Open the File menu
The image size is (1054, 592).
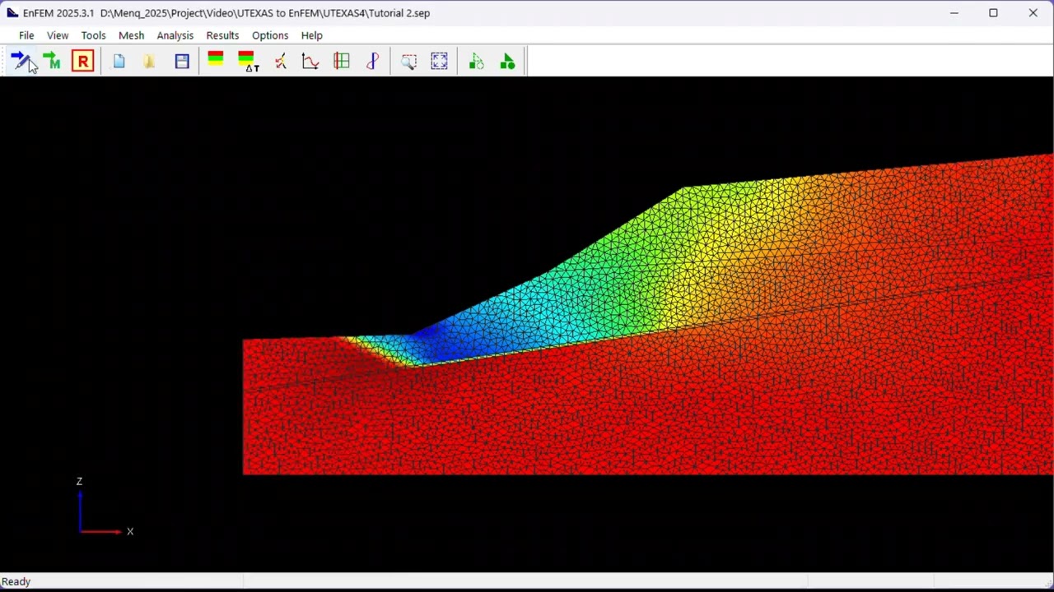pyautogui.click(x=26, y=35)
